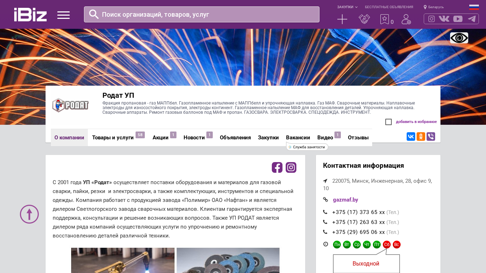This screenshot has width=486, height=273.
Task: Open iBiz Telegram channel in header
Action: [x=472, y=19]
